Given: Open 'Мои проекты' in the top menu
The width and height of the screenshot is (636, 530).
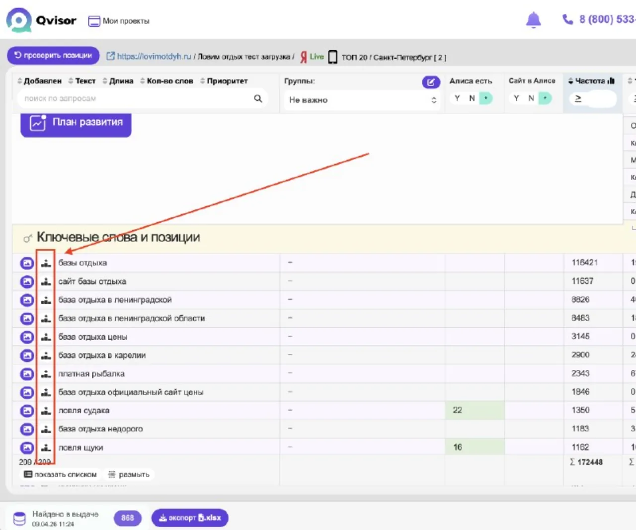Looking at the screenshot, I should (119, 21).
